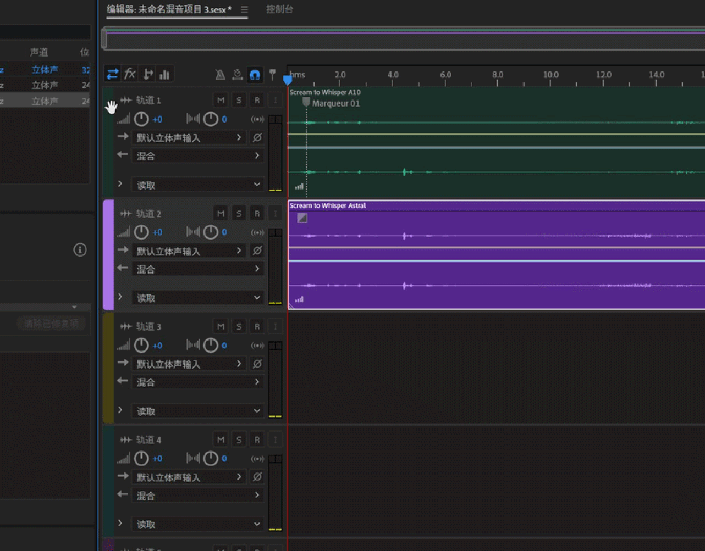
Task: Click the 声道 column header in left panel
Action: coord(39,52)
